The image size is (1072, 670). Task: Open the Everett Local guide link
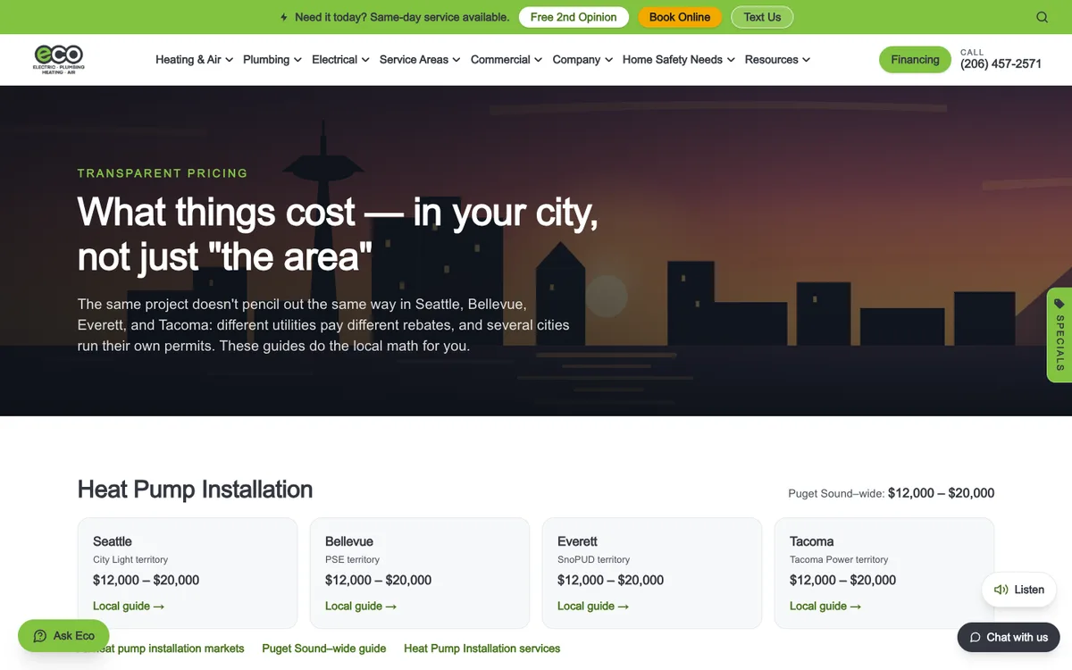point(593,606)
